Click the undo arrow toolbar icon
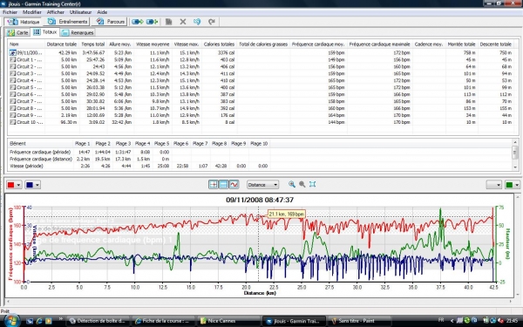 [x=197, y=22]
